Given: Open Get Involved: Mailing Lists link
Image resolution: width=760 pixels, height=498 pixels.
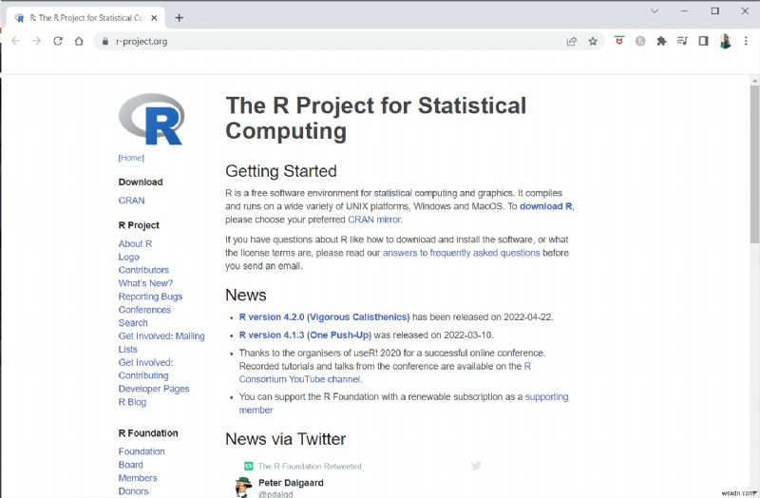Looking at the screenshot, I should coord(161,342).
